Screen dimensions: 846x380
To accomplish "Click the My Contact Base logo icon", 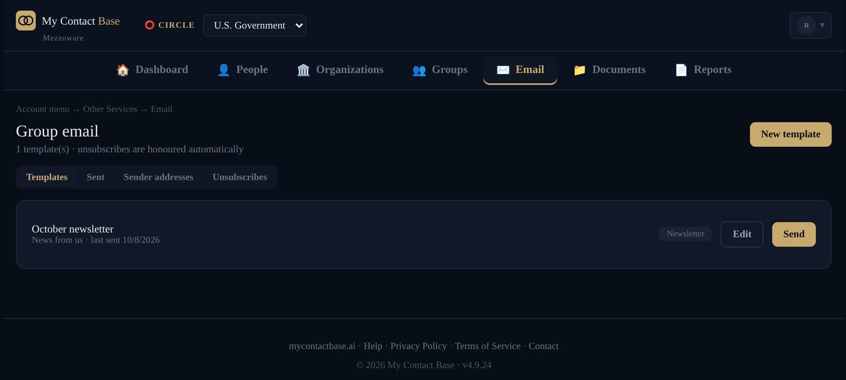I will point(25,21).
